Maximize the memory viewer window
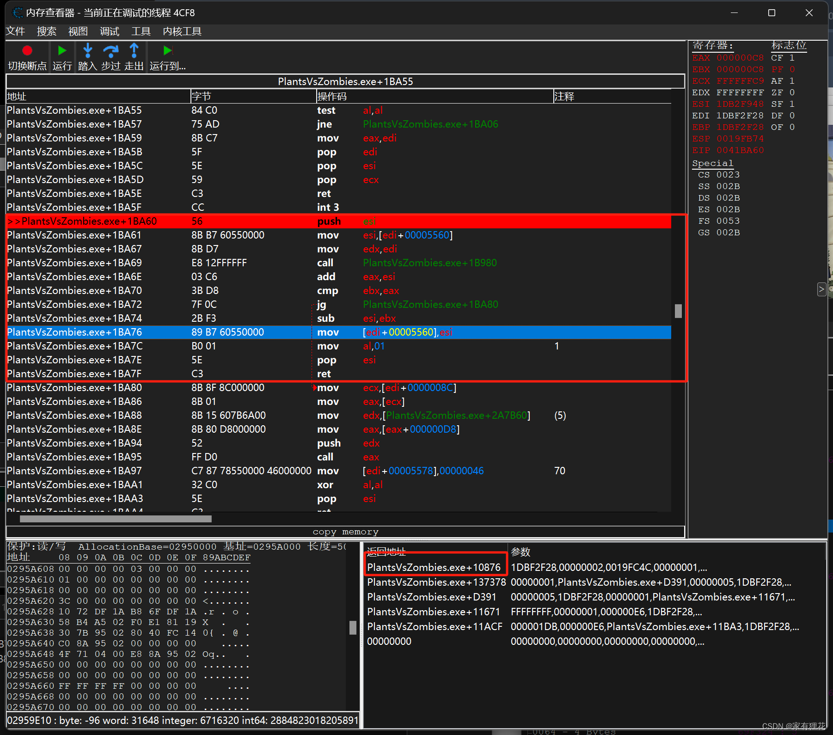 [x=772, y=12]
